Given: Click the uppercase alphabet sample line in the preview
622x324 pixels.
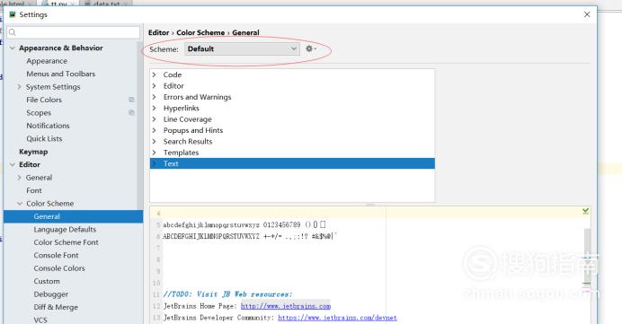Looking at the screenshot, I should (250, 236).
